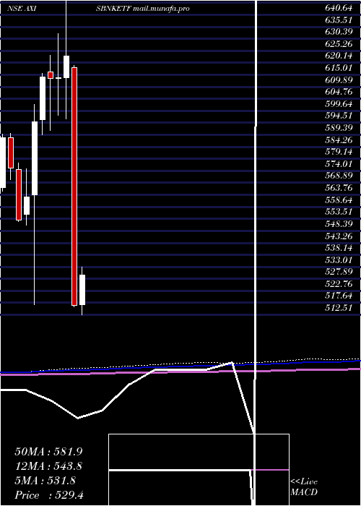Click the Price : 529.4 readout

tap(49, 496)
